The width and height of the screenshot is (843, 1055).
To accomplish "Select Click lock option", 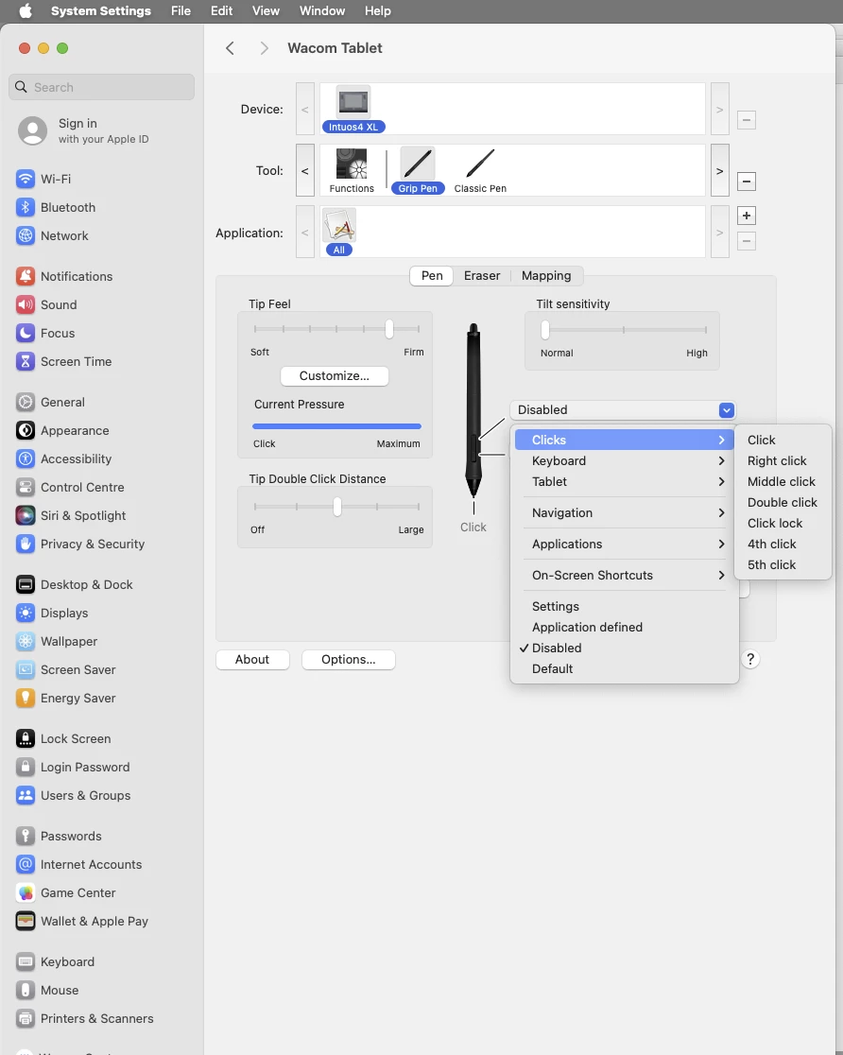I will (x=775, y=524).
